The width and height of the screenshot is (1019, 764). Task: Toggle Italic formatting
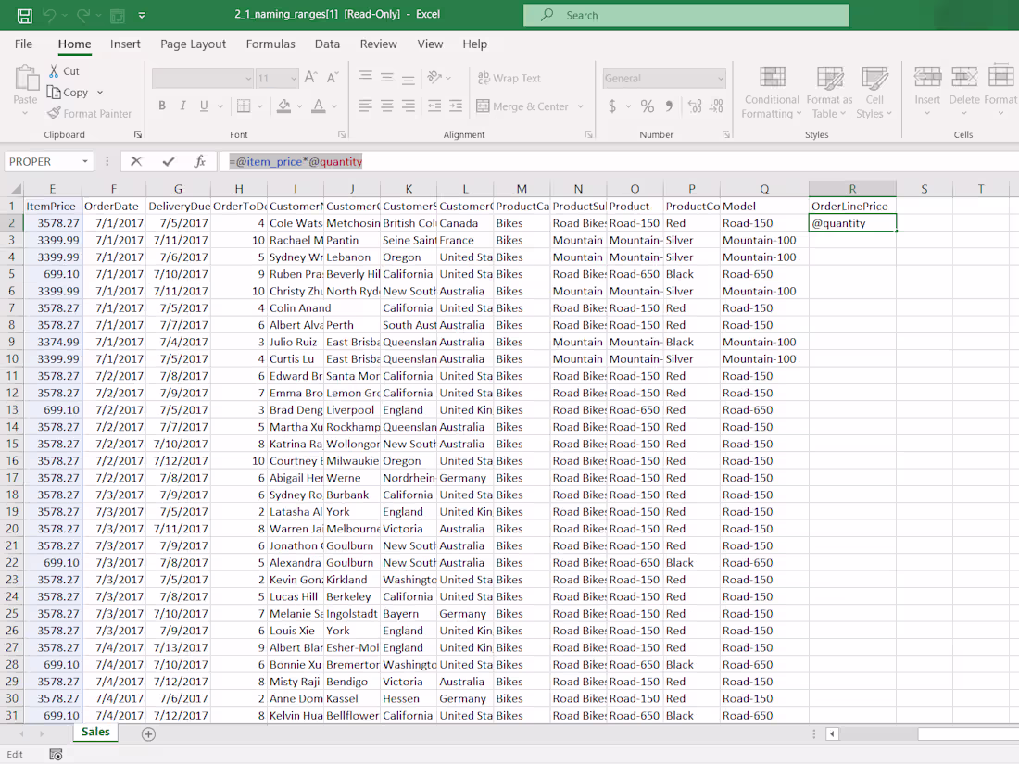click(x=183, y=106)
